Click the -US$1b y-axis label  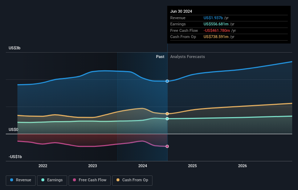click(15, 157)
